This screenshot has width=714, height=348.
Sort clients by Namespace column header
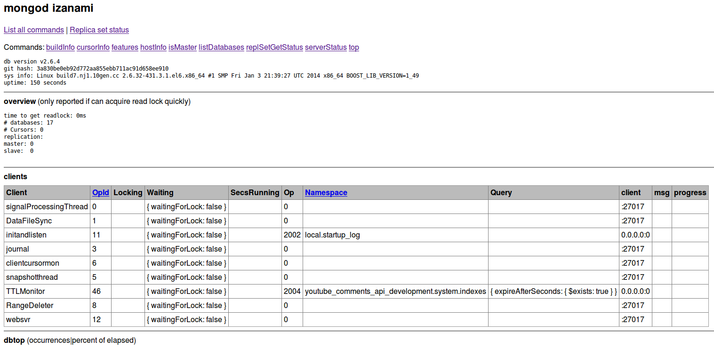326,192
